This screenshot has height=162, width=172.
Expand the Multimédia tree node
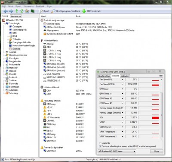(x=4, y=65)
